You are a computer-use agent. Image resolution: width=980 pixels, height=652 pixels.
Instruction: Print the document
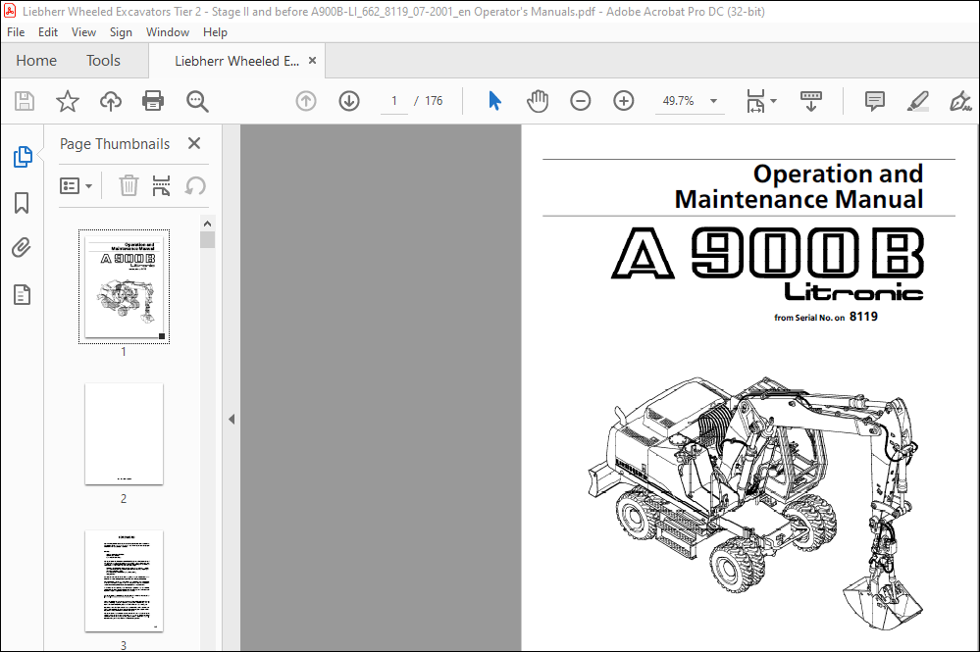point(153,101)
